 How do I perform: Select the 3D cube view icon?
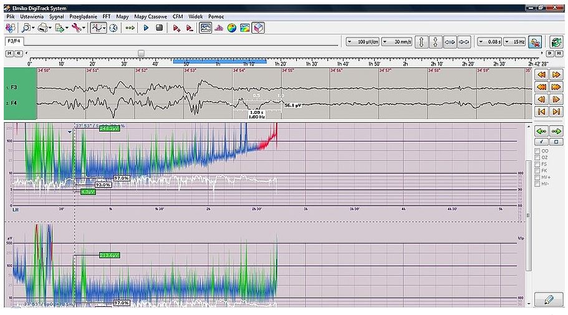(259, 28)
